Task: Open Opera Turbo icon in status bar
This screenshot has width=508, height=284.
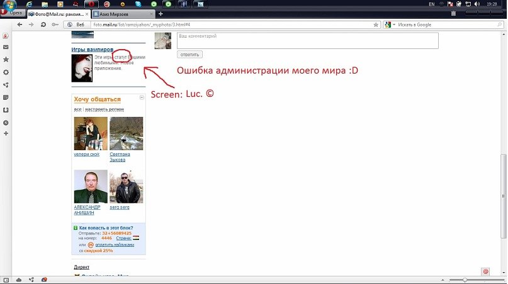Action: pyautogui.click(x=44, y=280)
